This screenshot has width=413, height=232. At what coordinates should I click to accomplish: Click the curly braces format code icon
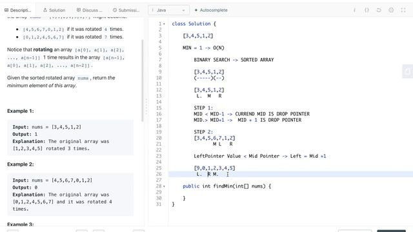pyautogui.click(x=367, y=10)
